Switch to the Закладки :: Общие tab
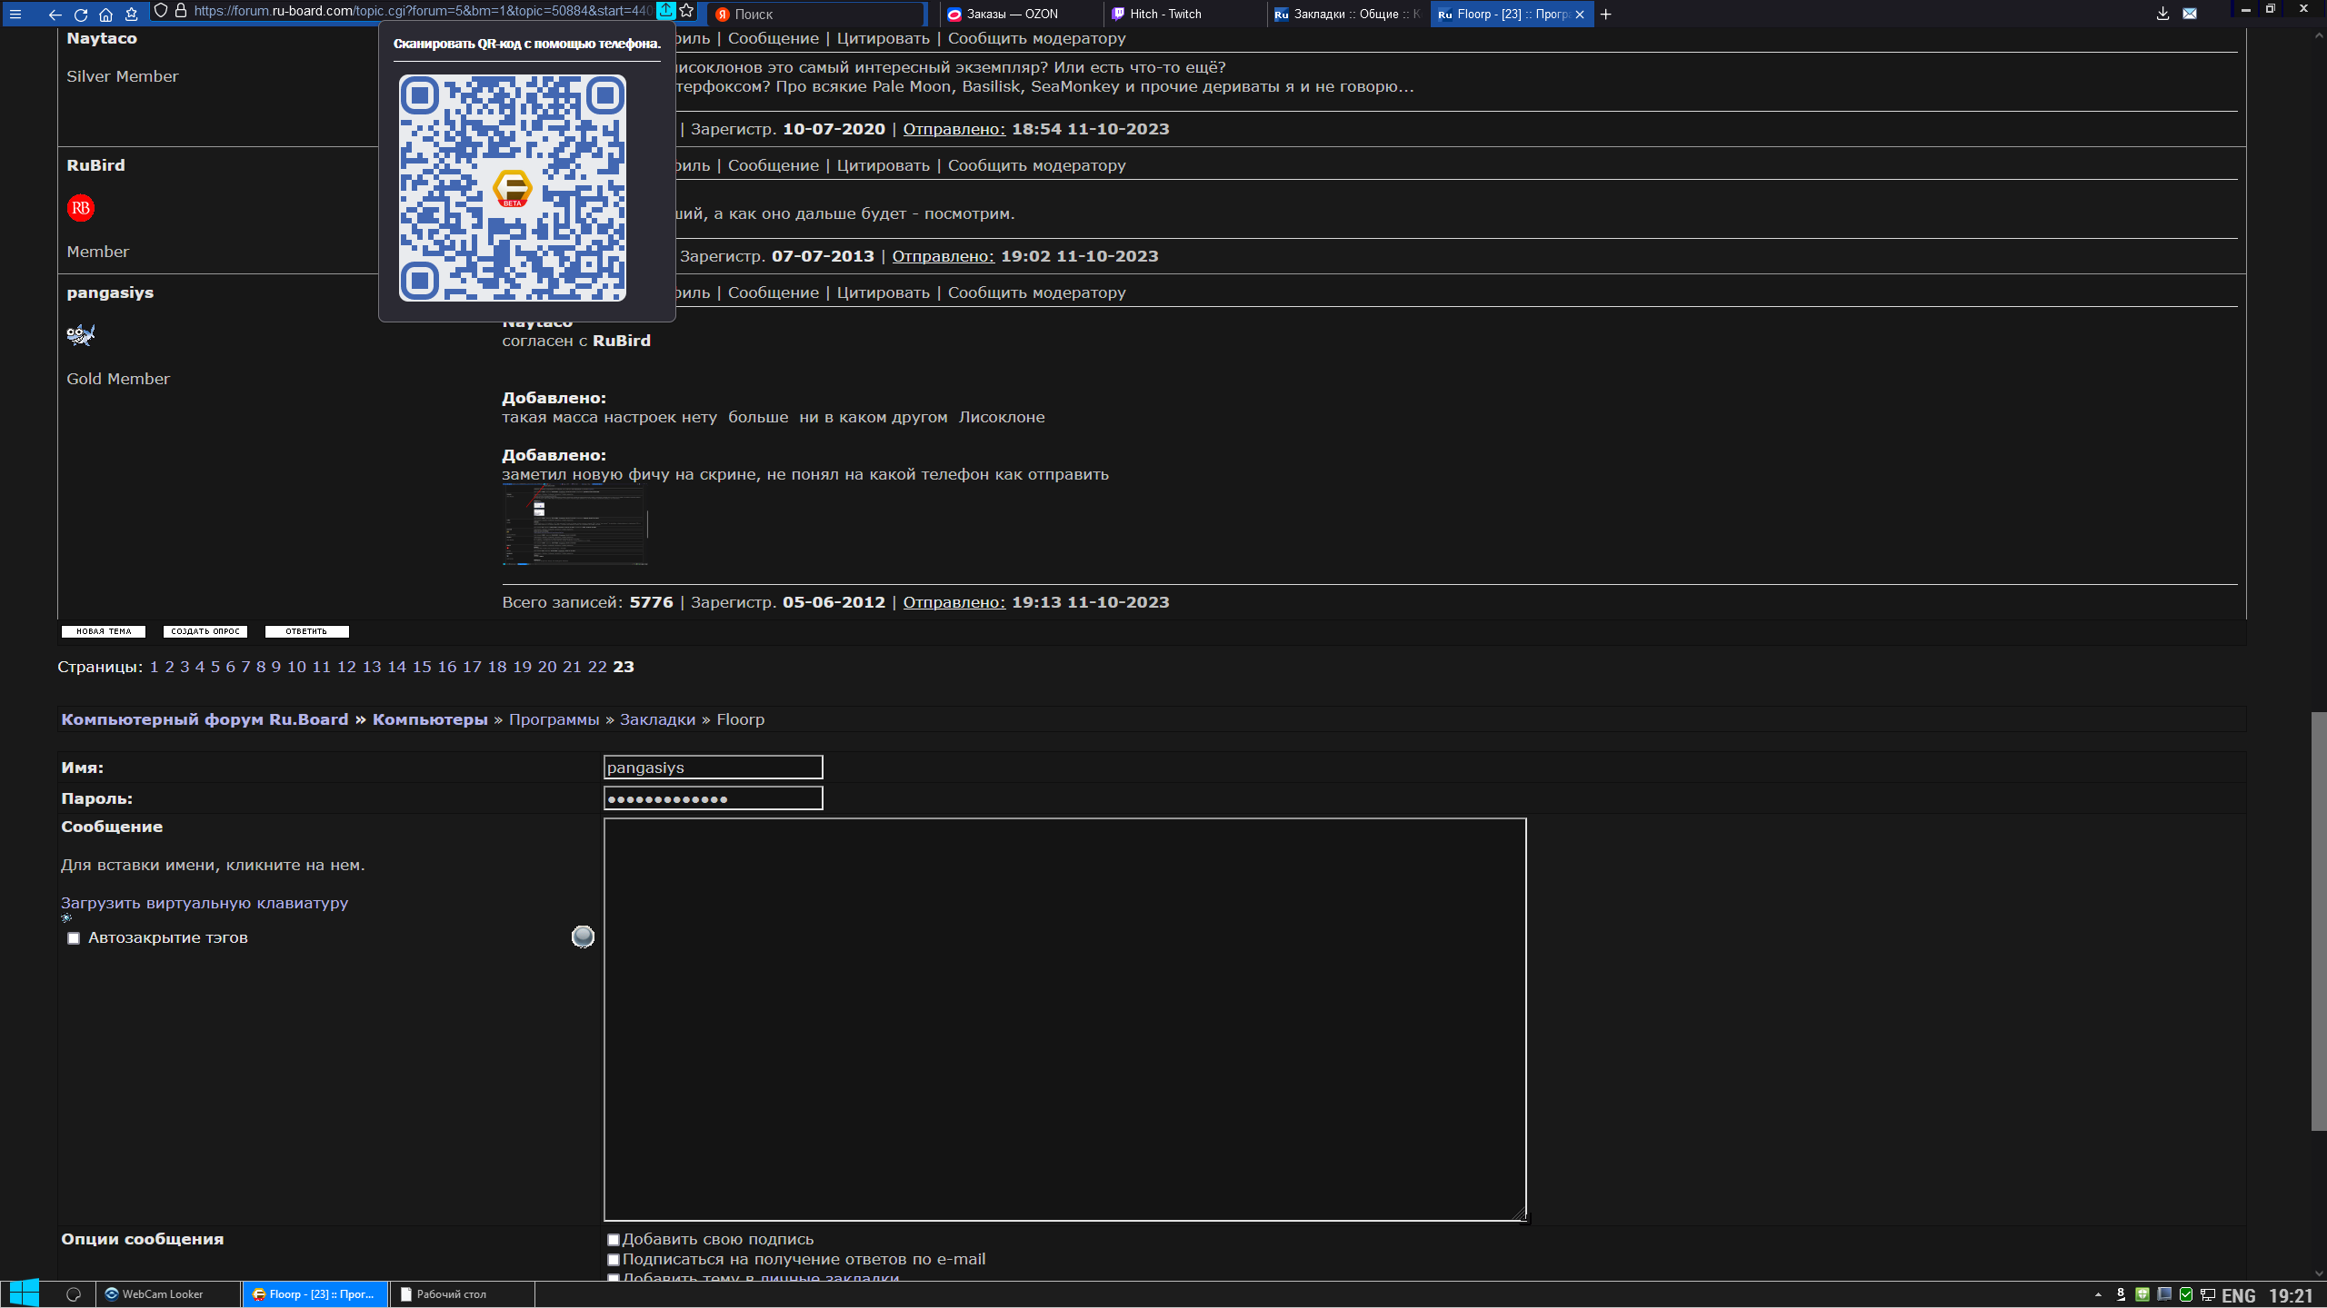This screenshot has height=1308, width=2327. point(1348,14)
